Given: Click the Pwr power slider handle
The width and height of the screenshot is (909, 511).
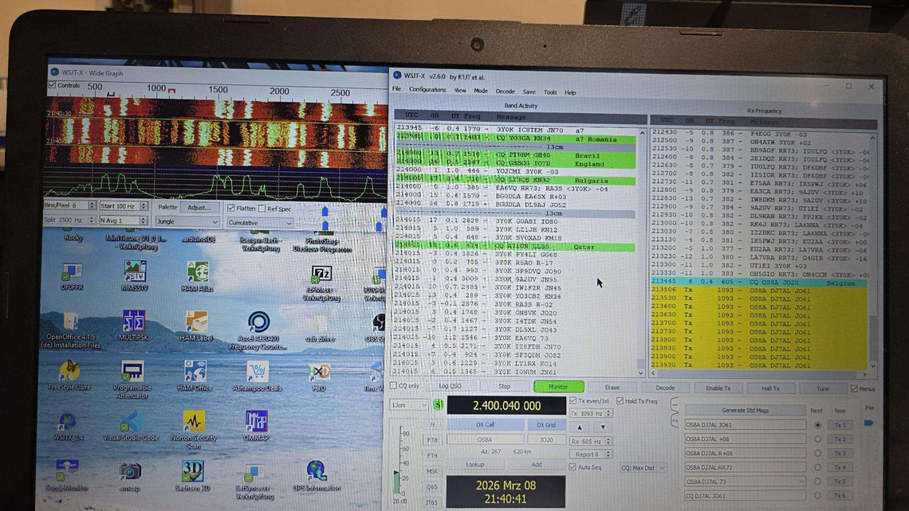Looking at the screenshot, I should click(868, 423).
